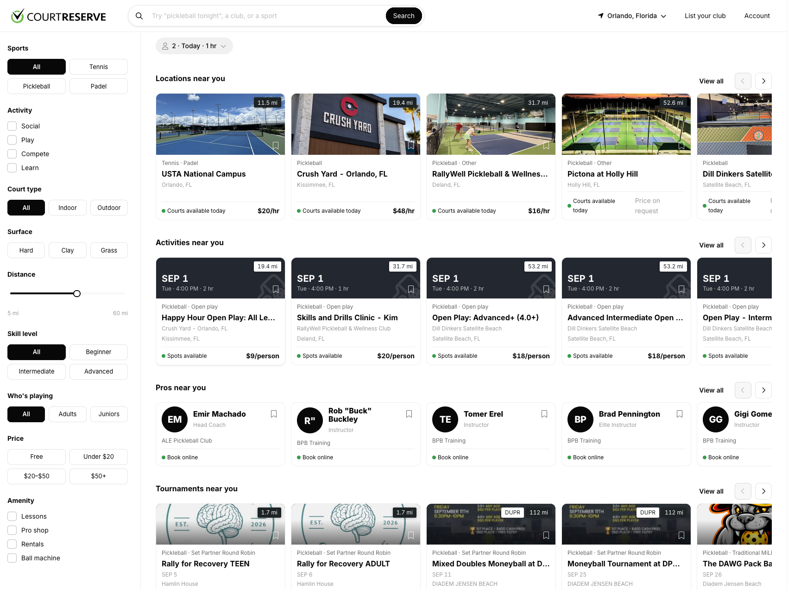Filter sports by Pickleball

[x=37, y=86]
